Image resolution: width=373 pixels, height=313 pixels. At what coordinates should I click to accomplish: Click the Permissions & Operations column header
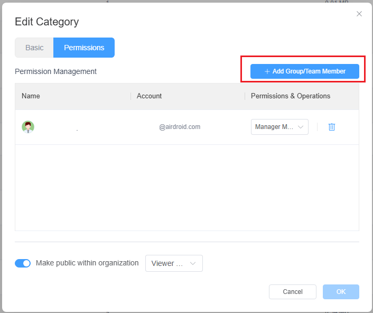[x=291, y=96]
